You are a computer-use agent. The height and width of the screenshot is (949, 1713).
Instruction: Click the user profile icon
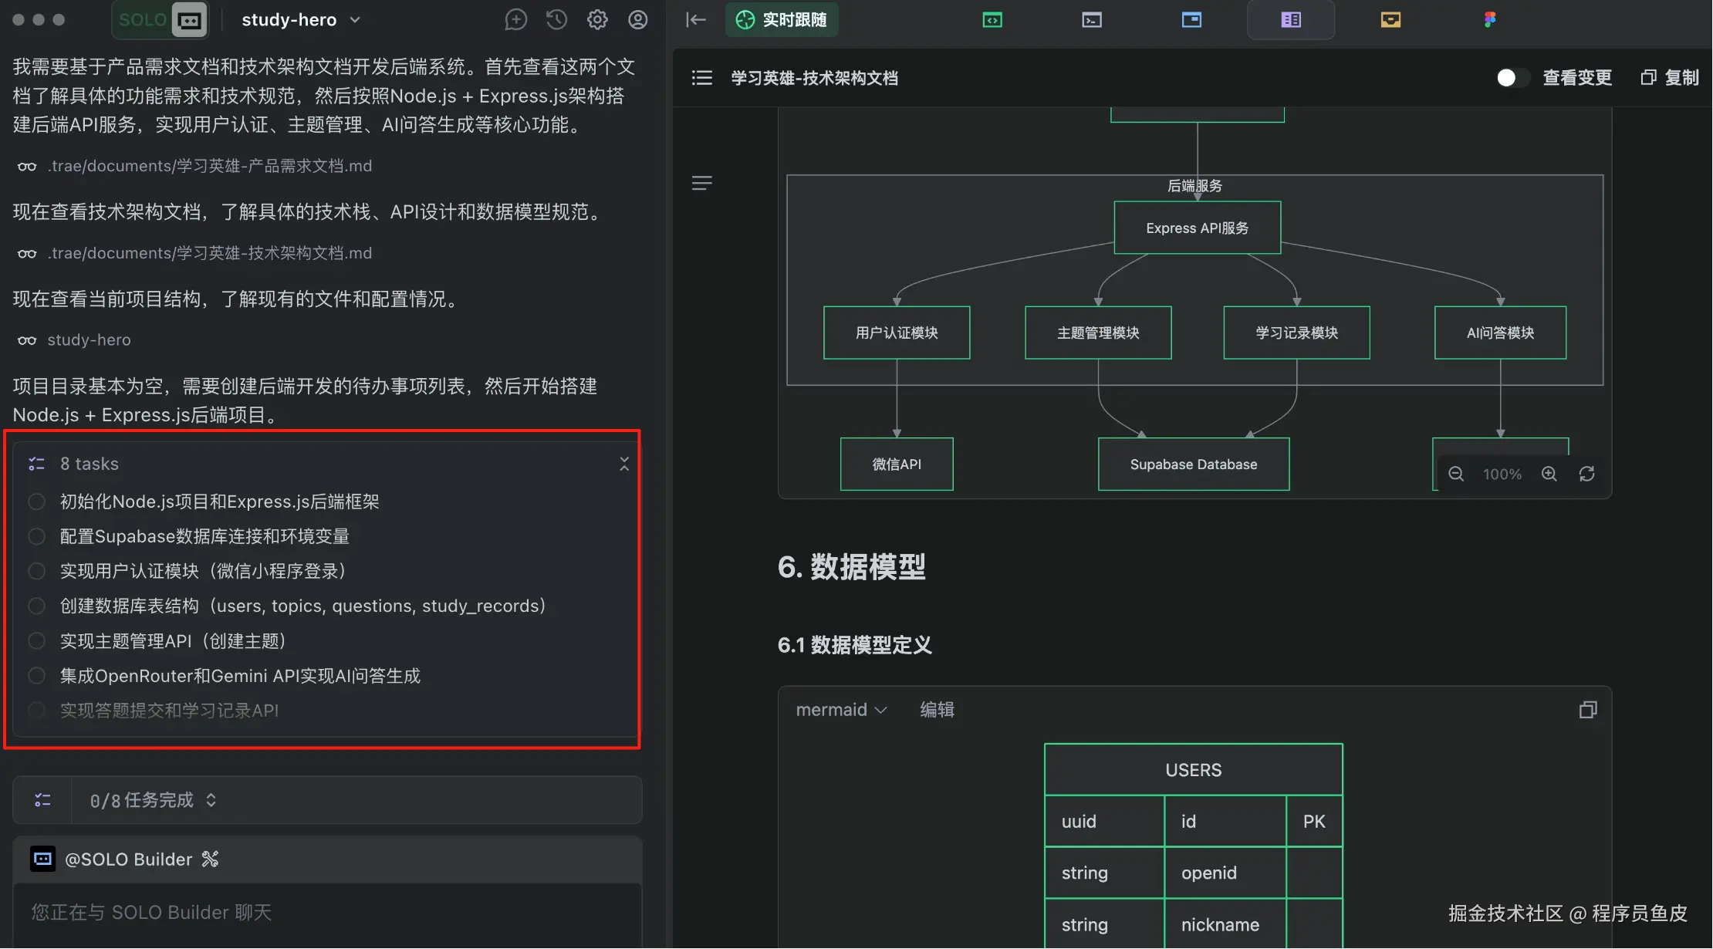[637, 19]
